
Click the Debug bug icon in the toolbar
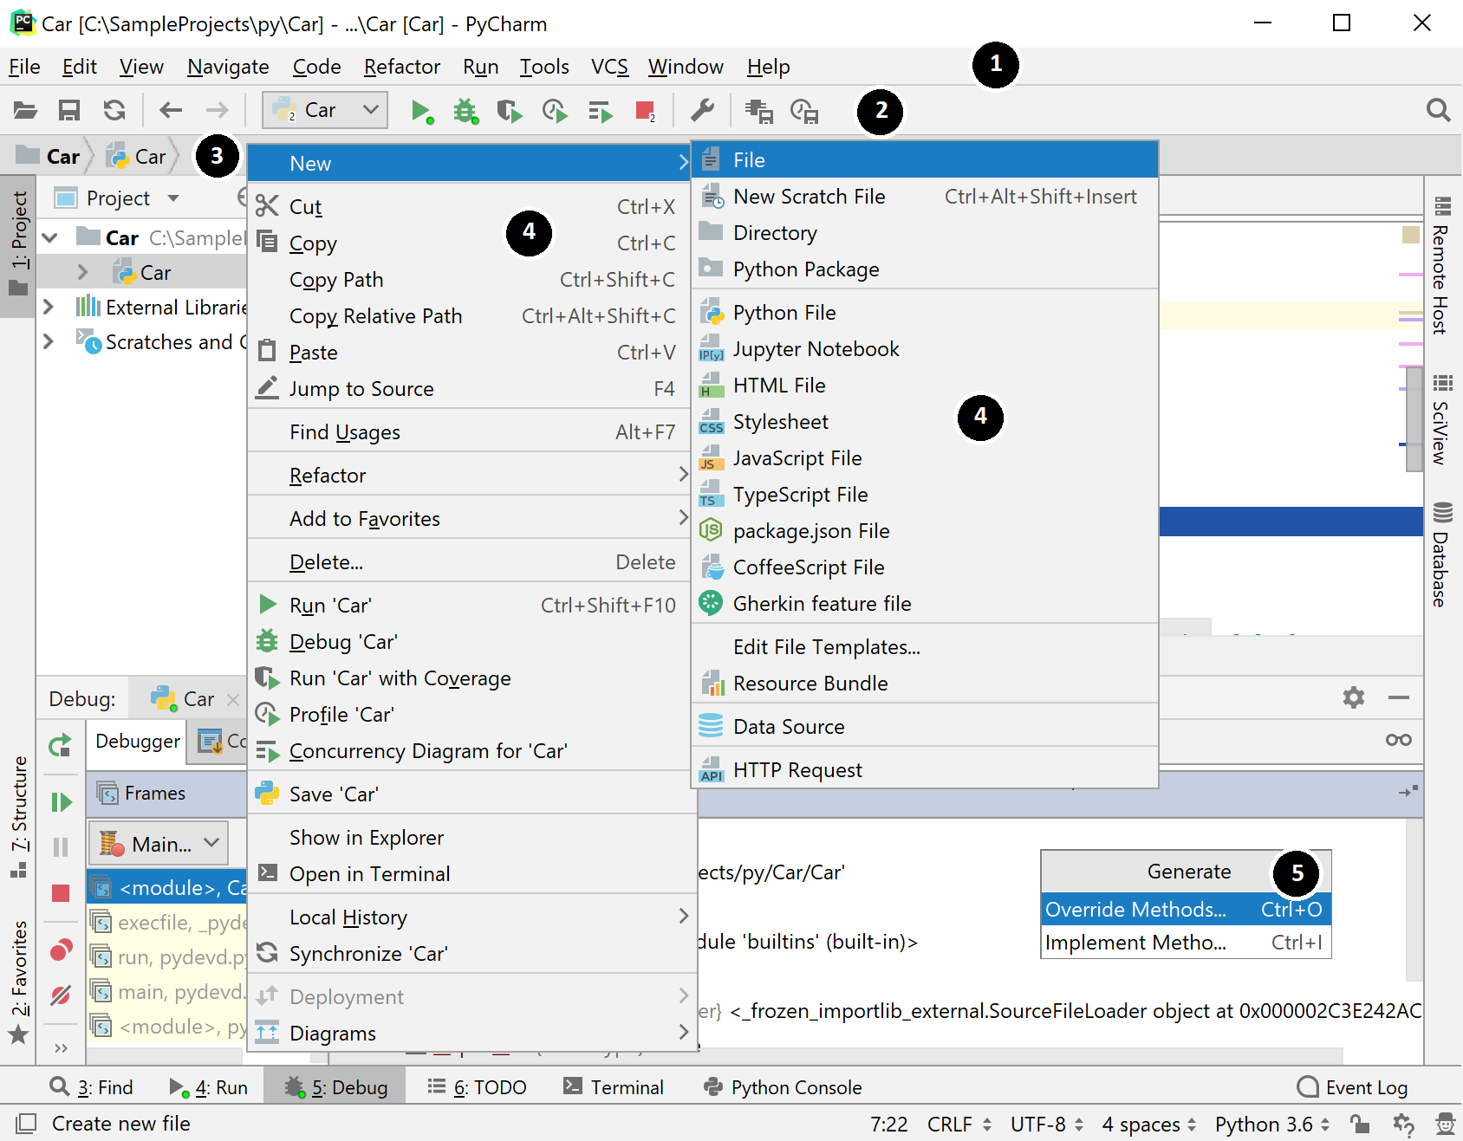[466, 111]
